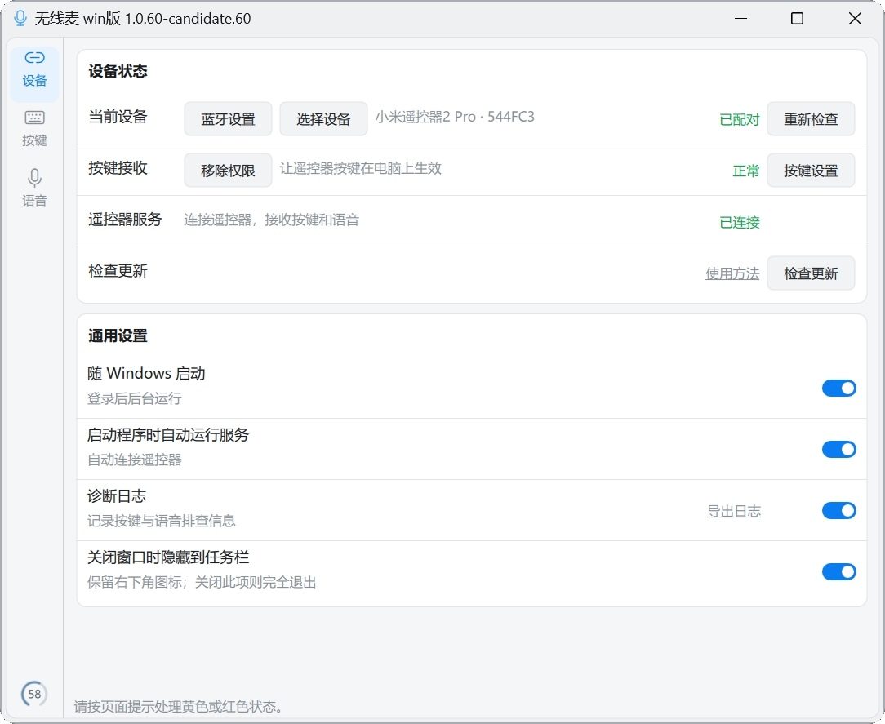Toggle 关闭窗口时隐藏到任务栏 switch
Image resolution: width=885 pixels, height=724 pixels.
838,571
